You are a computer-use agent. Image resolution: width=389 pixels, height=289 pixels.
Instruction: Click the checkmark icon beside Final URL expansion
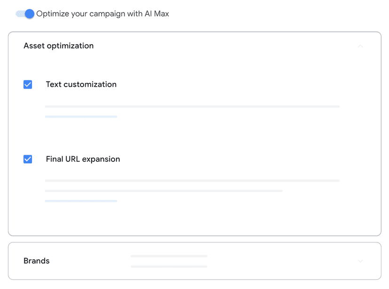coord(28,159)
